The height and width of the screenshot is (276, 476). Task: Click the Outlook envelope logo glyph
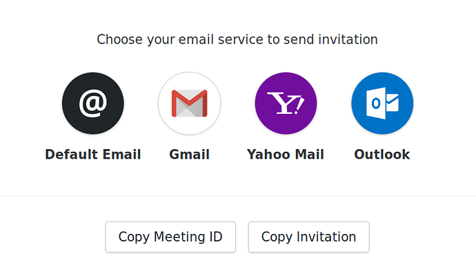click(x=384, y=103)
